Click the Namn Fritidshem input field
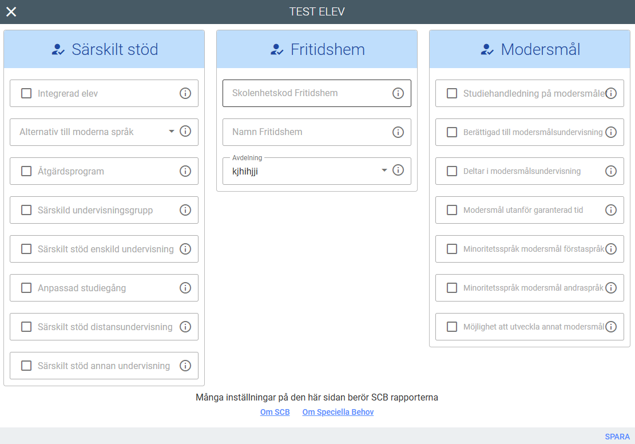The width and height of the screenshot is (635, 444). [309, 132]
